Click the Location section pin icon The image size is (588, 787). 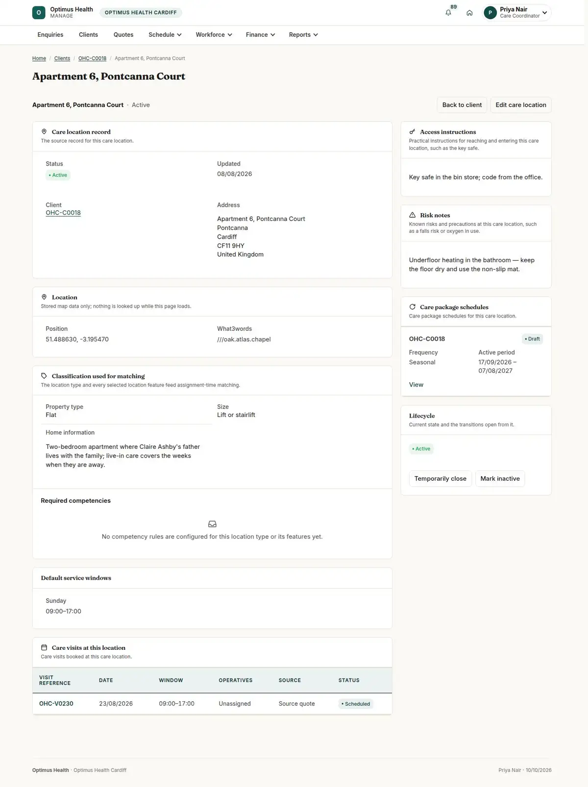click(x=44, y=297)
